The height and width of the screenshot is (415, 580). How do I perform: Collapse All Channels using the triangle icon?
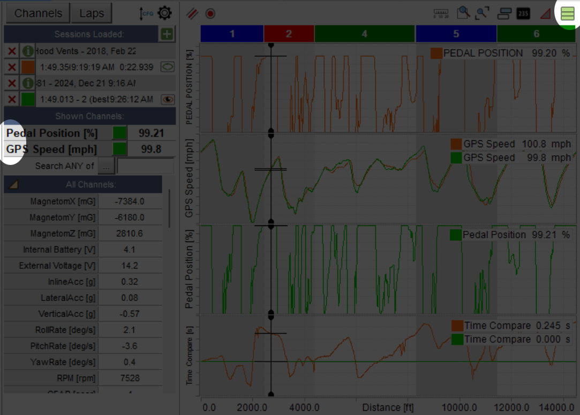[x=14, y=184]
